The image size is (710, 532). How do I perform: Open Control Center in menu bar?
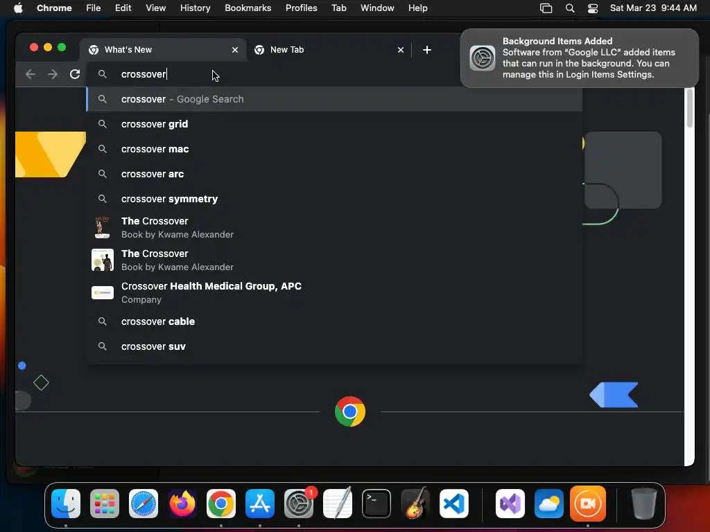pyautogui.click(x=593, y=8)
